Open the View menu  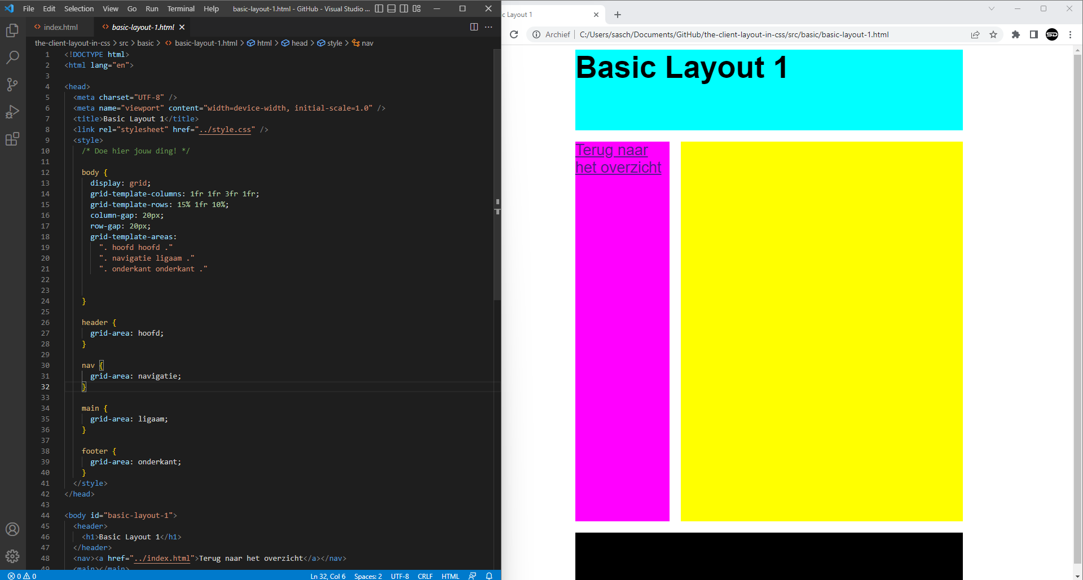coord(111,8)
